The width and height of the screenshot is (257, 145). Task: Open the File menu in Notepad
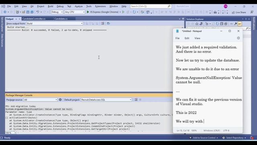click(x=177, y=38)
